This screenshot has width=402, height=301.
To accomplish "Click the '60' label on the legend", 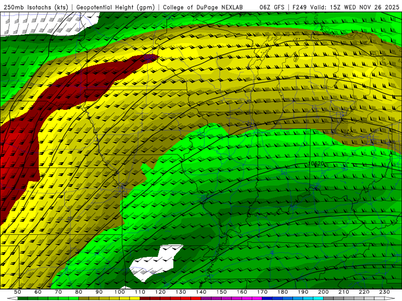I will click(x=38, y=292).
